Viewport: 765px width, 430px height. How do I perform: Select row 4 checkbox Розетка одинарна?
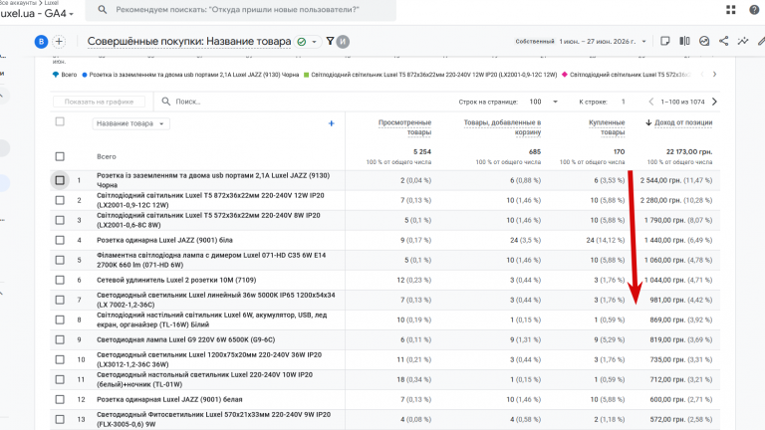point(60,240)
